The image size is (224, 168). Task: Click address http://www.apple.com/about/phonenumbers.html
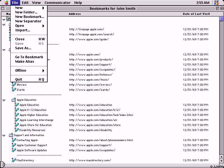click(x=101, y=140)
